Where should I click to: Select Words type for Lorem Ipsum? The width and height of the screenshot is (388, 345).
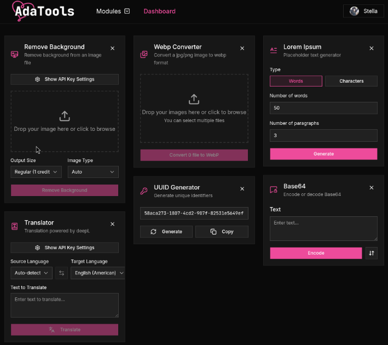(x=296, y=81)
